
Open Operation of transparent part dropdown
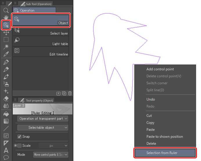point(43,119)
